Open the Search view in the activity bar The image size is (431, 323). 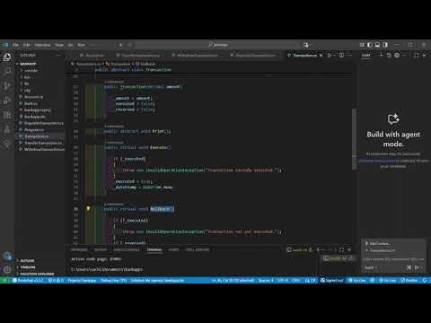coord(7,72)
